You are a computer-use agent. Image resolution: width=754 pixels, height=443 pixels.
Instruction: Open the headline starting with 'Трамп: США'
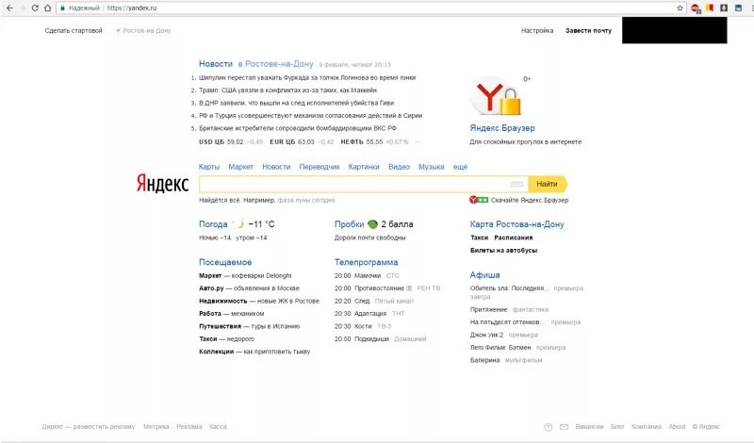click(x=287, y=90)
